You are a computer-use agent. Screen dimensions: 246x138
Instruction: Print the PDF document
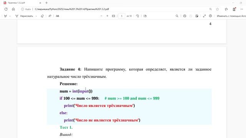click(x=184, y=16)
